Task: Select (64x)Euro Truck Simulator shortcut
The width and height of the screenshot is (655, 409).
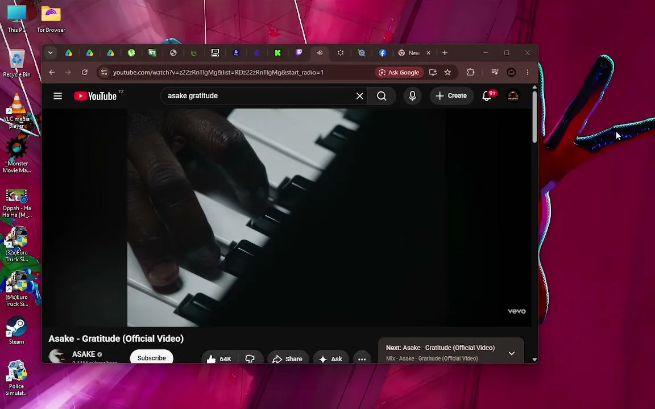Action: click(x=16, y=289)
